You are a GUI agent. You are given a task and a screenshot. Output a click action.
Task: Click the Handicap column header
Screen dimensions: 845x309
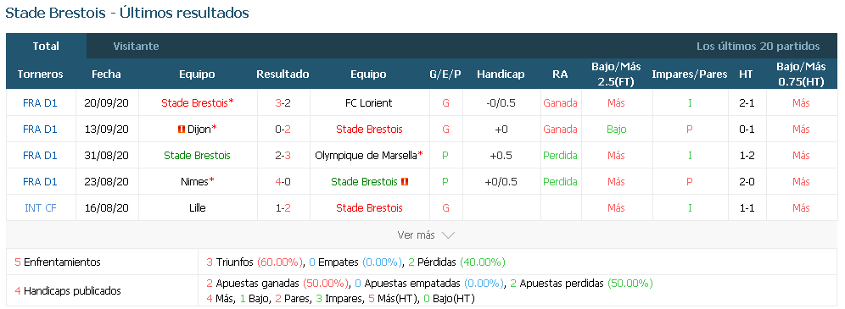[501, 74]
